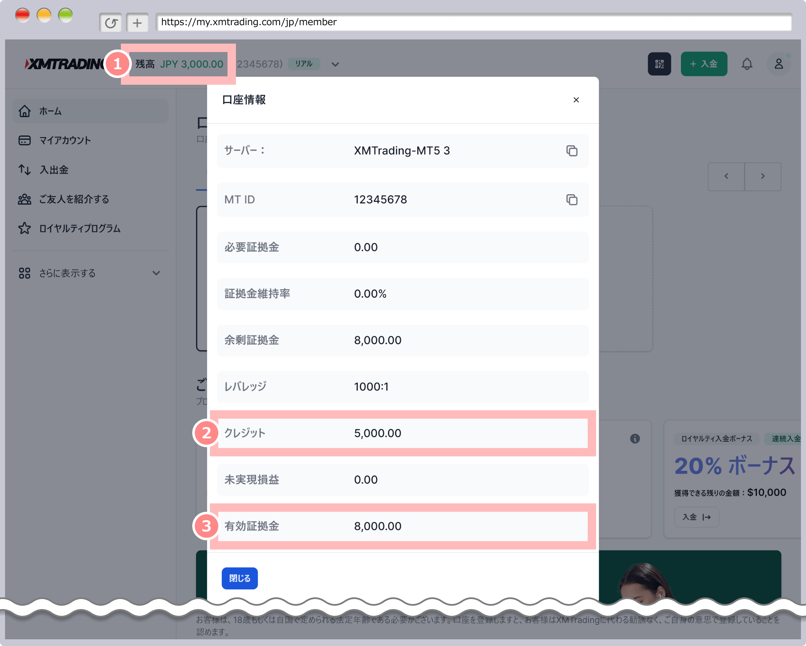Open the QR code icon button
The image size is (806, 646).
(x=659, y=64)
